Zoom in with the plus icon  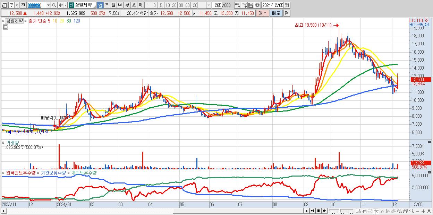423,211
